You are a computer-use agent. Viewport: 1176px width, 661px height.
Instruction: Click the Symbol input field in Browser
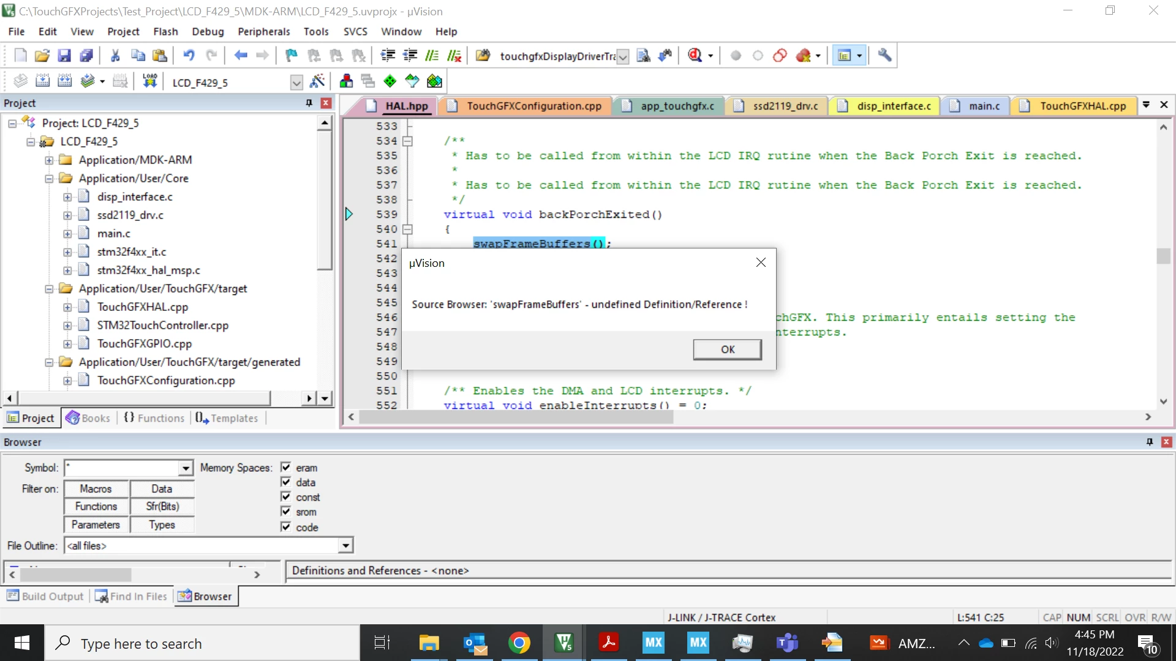click(x=122, y=468)
